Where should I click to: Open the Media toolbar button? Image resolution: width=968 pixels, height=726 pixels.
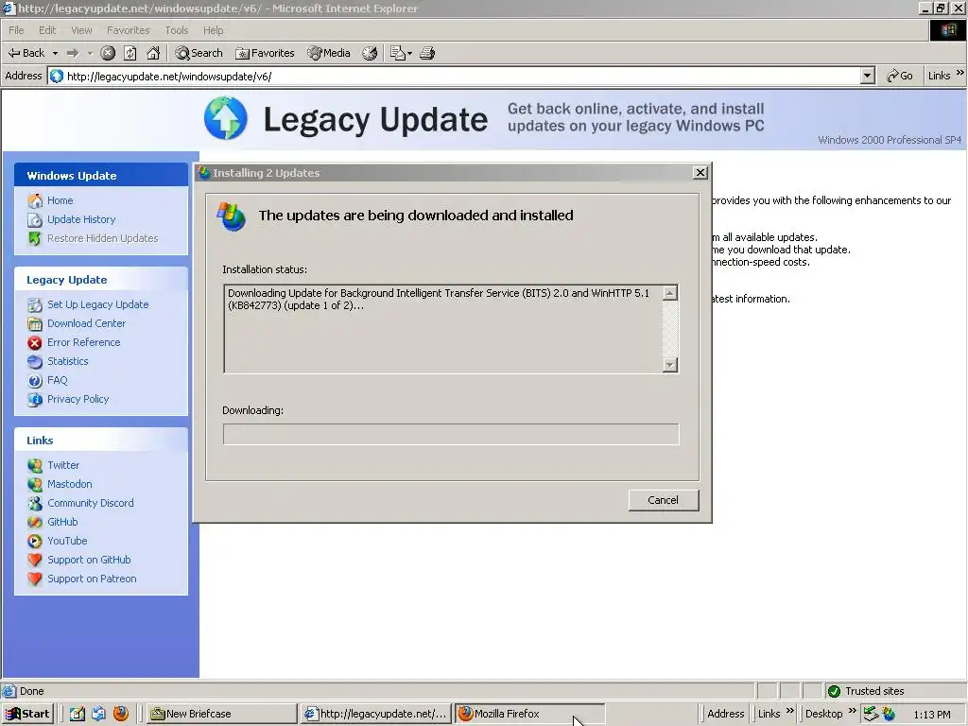(x=329, y=53)
